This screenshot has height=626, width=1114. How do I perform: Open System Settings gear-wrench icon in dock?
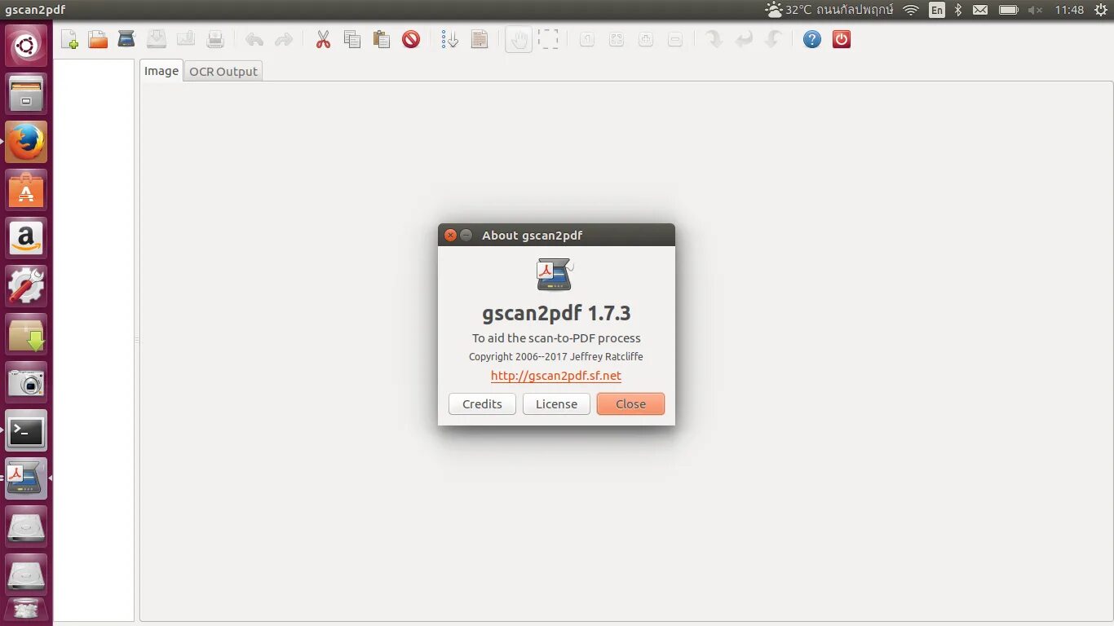point(26,286)
